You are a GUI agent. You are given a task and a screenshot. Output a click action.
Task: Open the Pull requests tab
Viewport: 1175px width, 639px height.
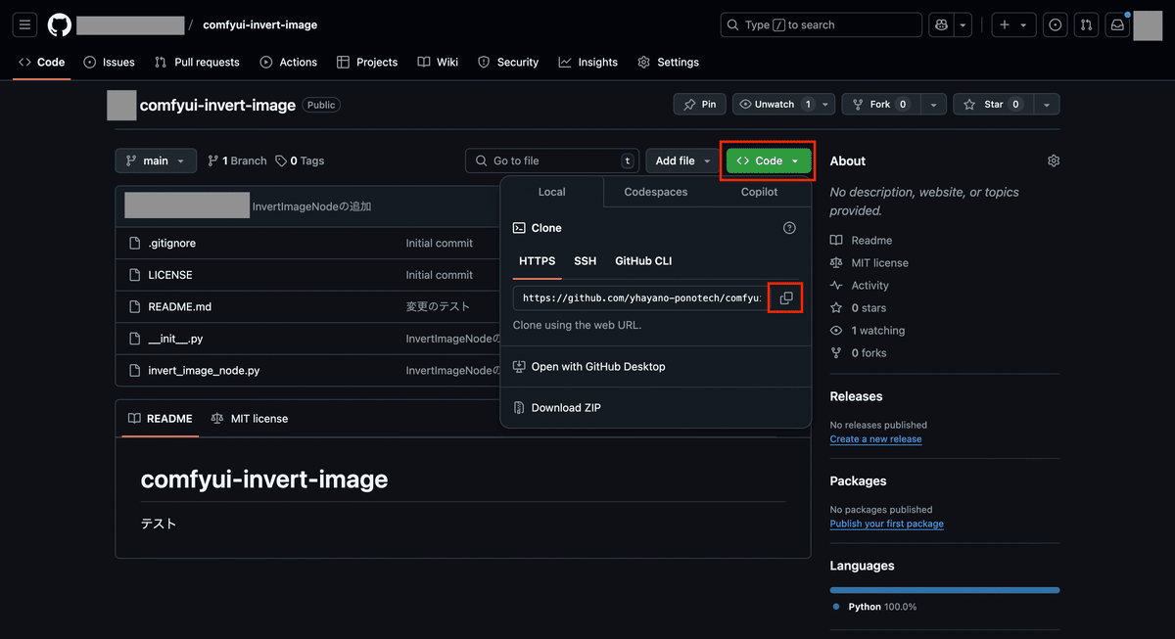197,62
